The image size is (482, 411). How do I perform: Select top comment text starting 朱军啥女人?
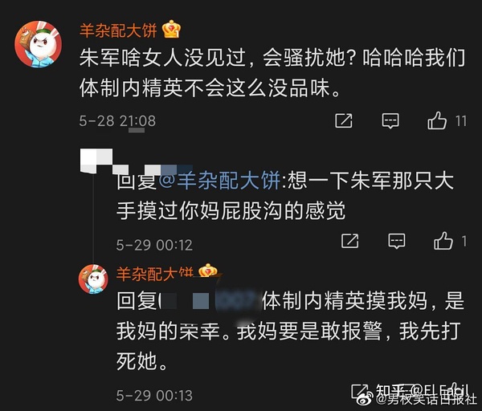[272, 73]
